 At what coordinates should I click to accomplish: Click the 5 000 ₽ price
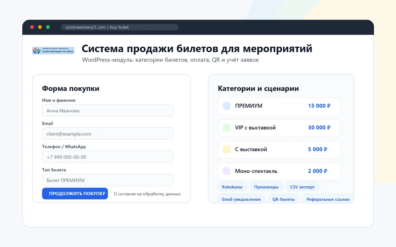318,149
